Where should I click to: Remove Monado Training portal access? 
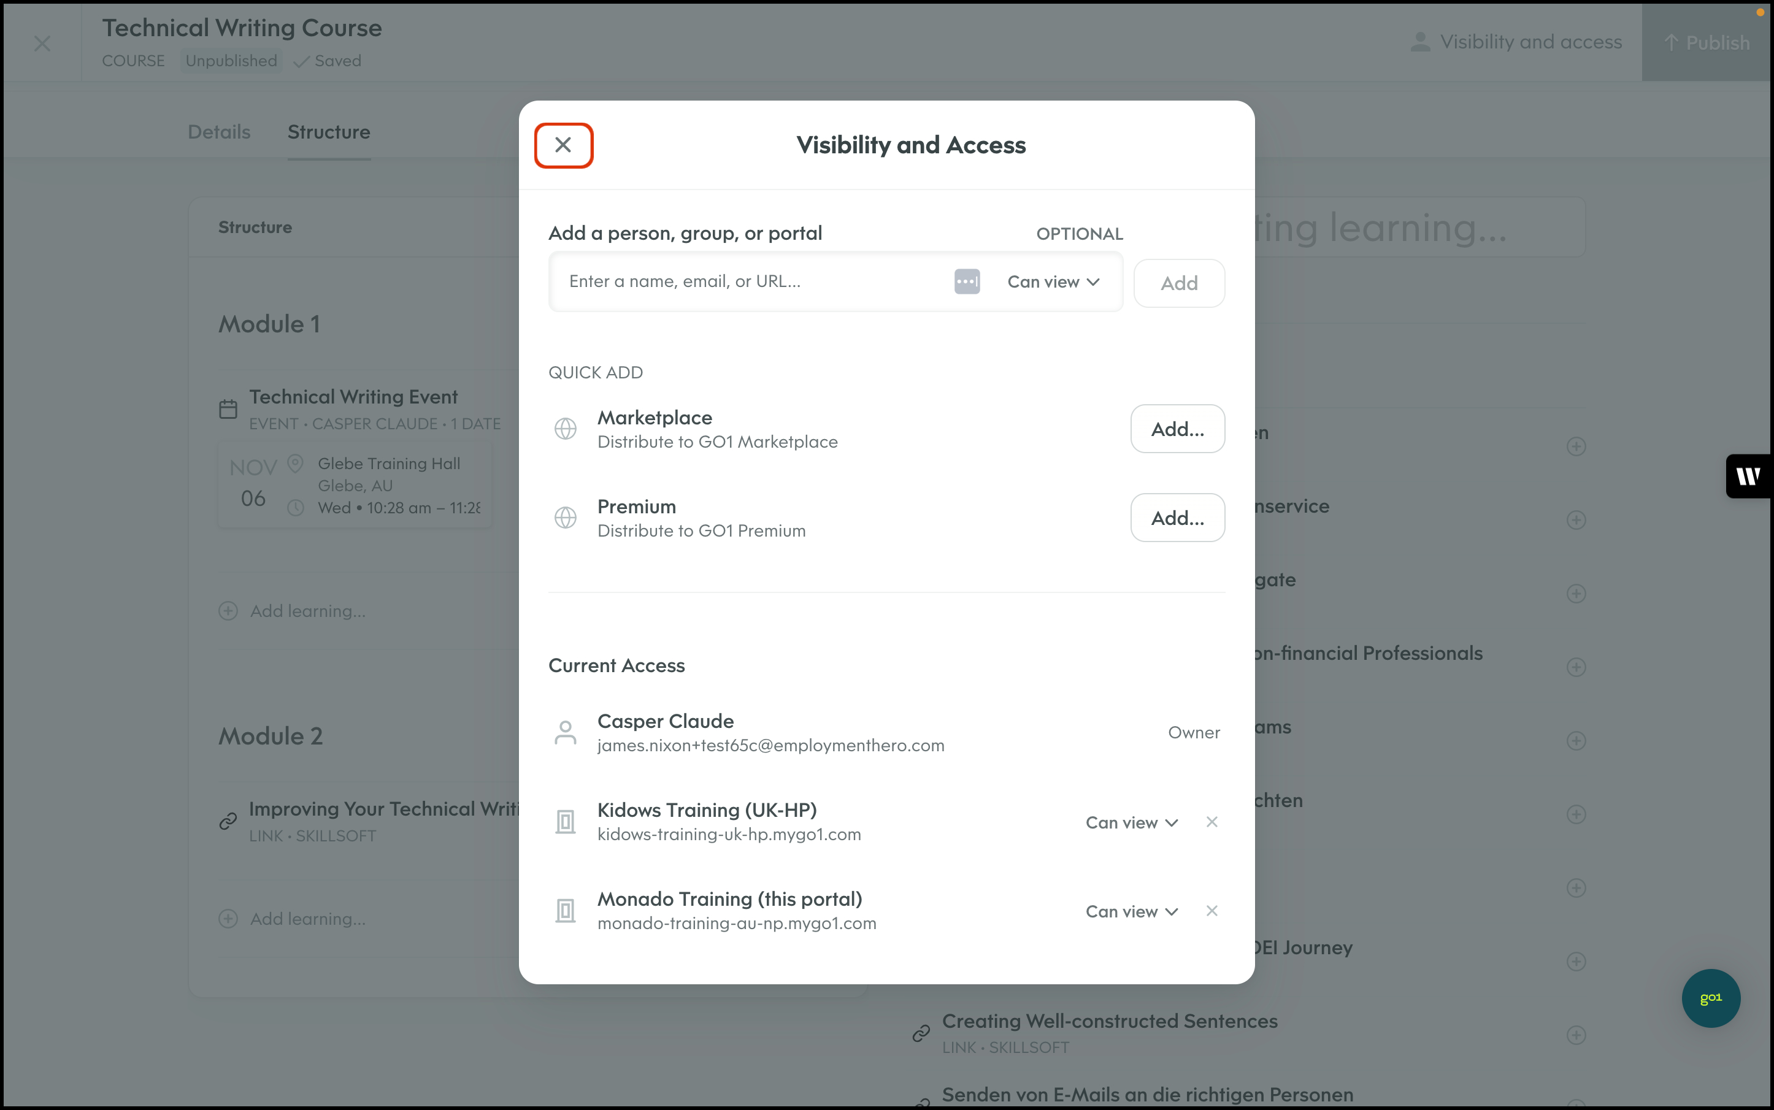click(x=1211, y=911)
